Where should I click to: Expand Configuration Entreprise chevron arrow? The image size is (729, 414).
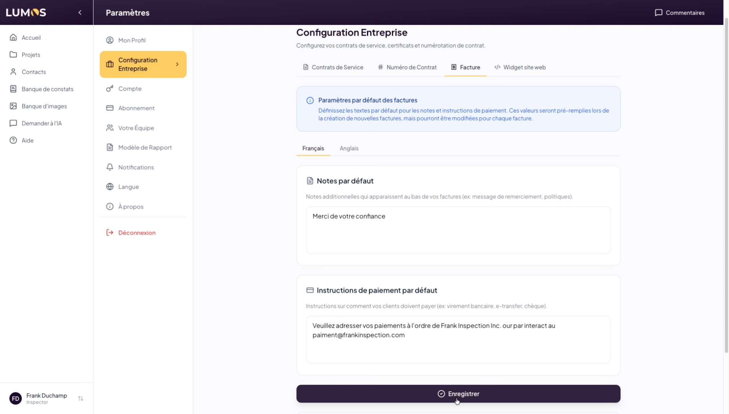177,64
